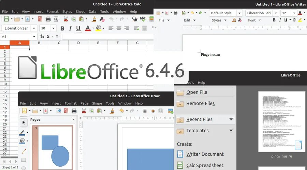
Task: Expand Templates list in Start Center
Action: pos(231,130)
